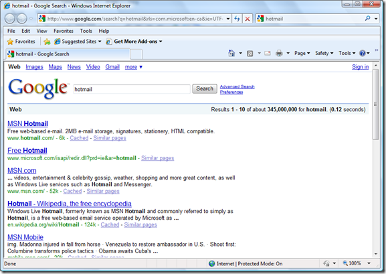
Task: Open Advanced Search link
Action: click(237, 86)
